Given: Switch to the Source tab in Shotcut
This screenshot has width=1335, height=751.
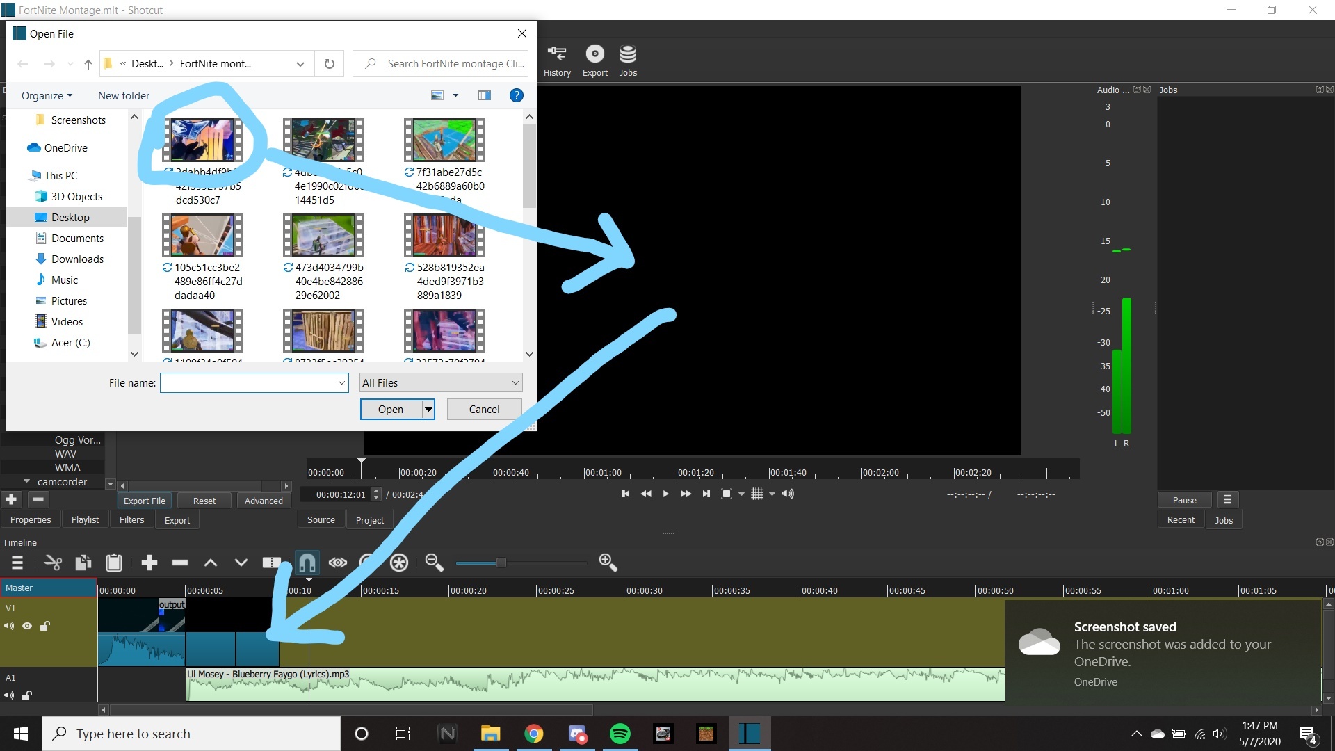Looking at the screenshot, I should 321,520.
